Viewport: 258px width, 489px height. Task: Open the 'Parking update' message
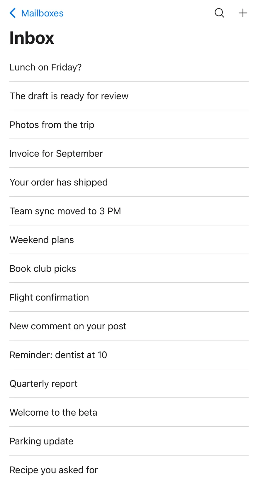(x=129, y=441)
